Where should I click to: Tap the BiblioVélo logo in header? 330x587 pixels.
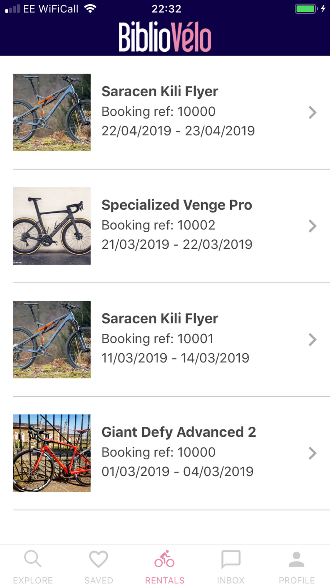165,37
